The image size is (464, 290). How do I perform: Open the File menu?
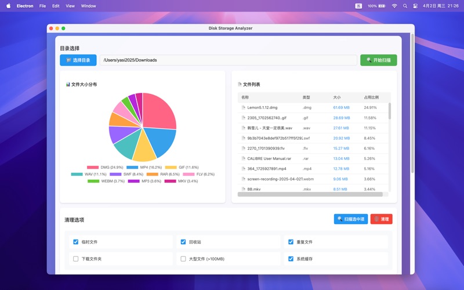(42, 6)
